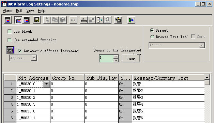214x123 pixels.
Task: Click message text cell 报警4
Action: tap(168, 105)
